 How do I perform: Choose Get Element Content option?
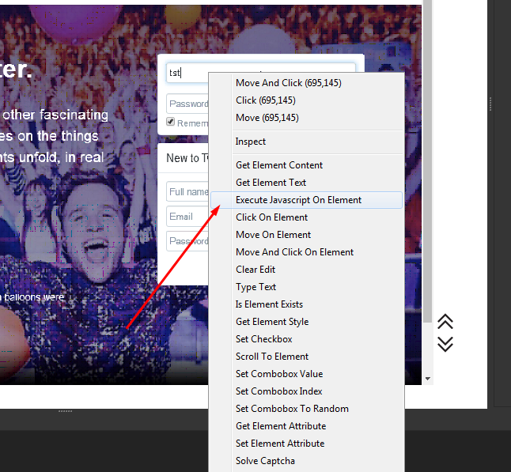pyautogui.click(x=279, y=165)
